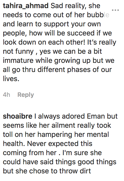
Task: Click 'could have said things good things' line
Action: tap(59, 162)
